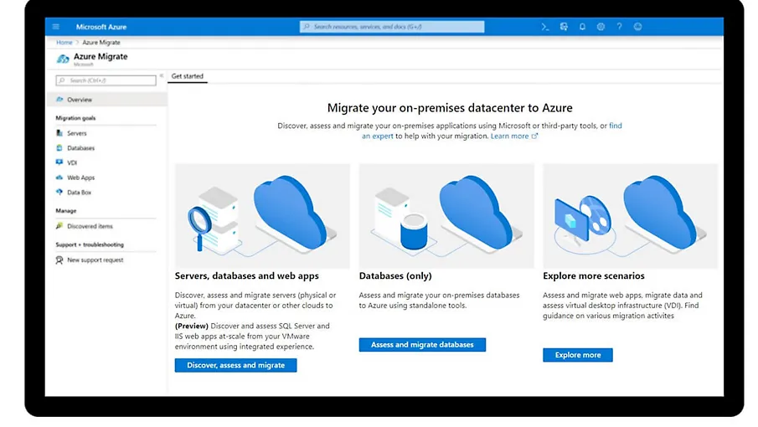Image resolution: width=758 pixels, height=427 pixels.
Task: Click the 'Azure Migrate' page title
Action: point(101,57)
